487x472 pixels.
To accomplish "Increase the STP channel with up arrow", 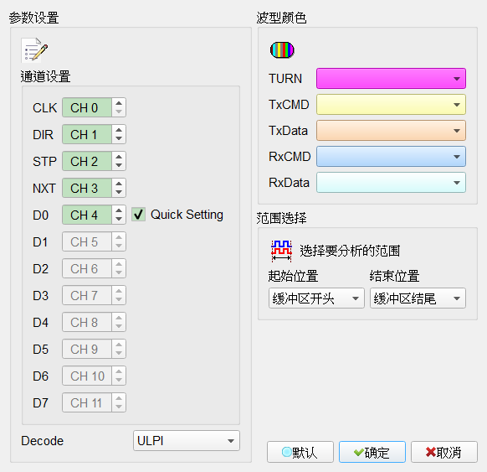I will (x=119, y=157).
